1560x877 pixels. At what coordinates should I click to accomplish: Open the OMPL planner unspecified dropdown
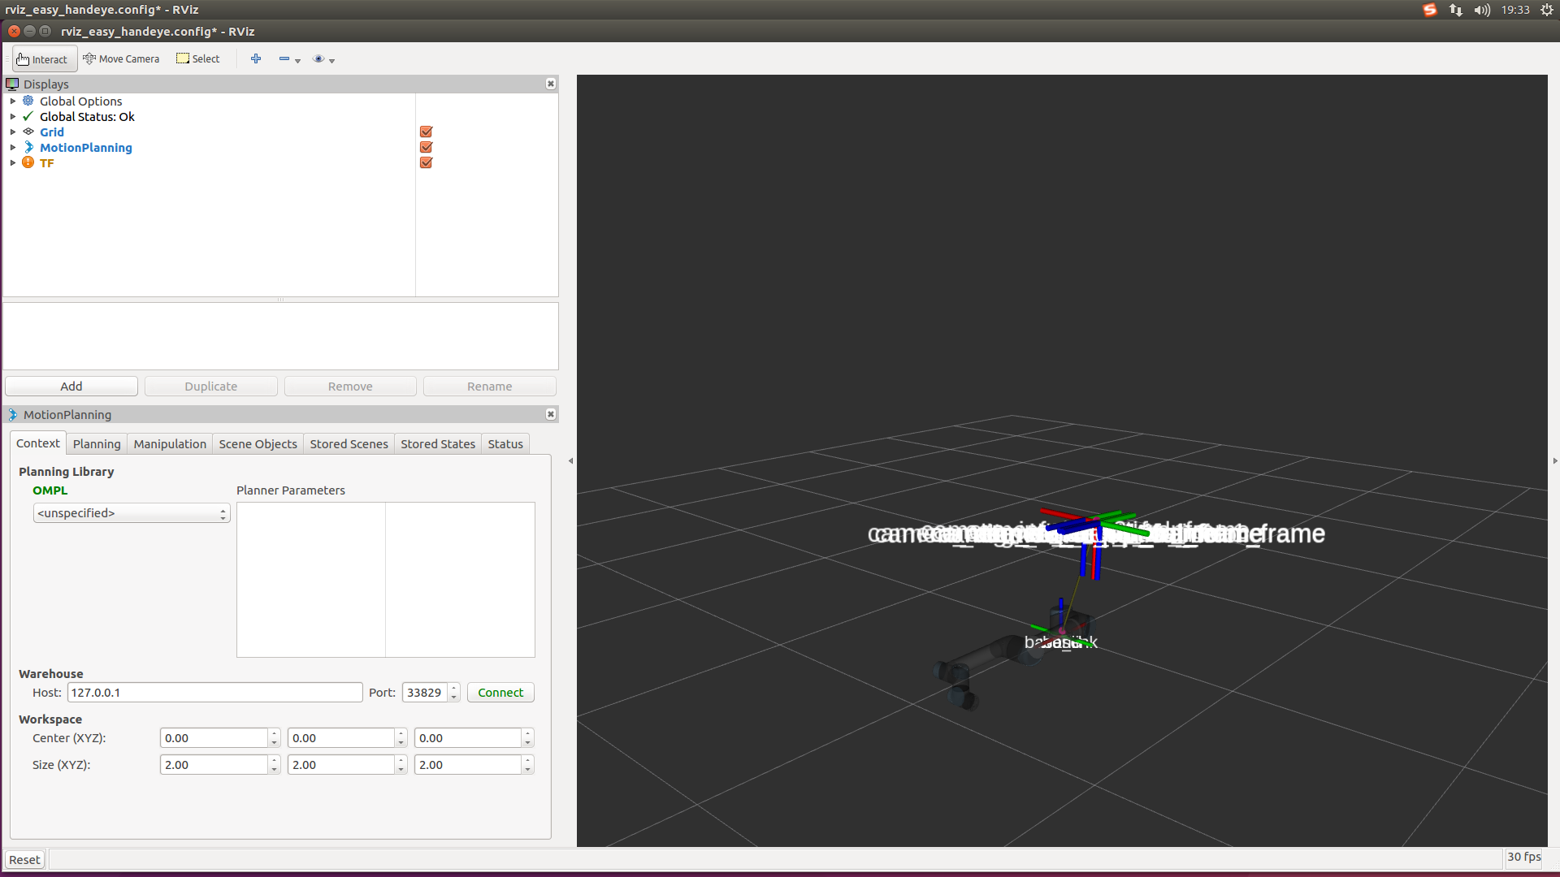pyautogui.click(x=132, y=513)
